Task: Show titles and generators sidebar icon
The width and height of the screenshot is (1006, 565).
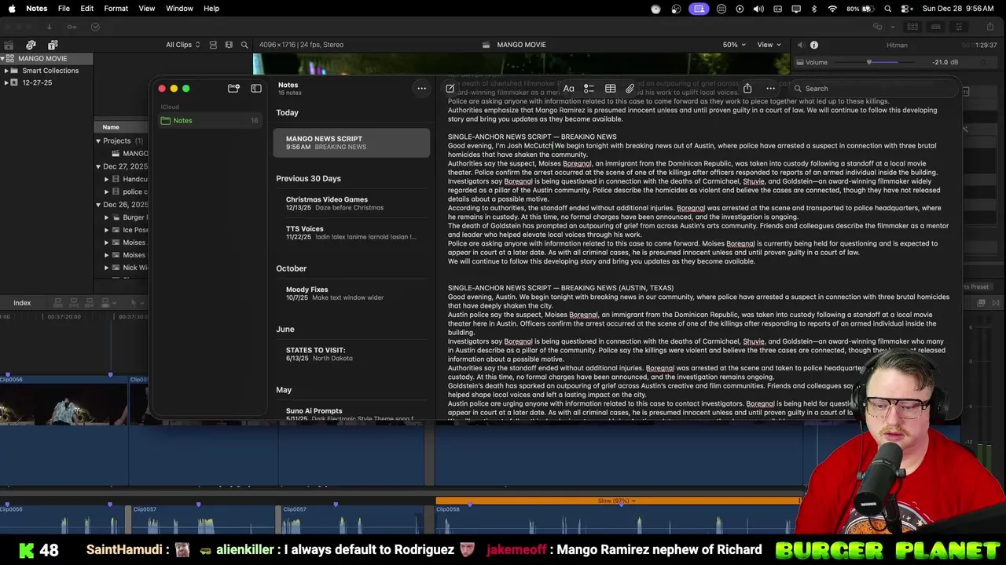Action: 53,45
